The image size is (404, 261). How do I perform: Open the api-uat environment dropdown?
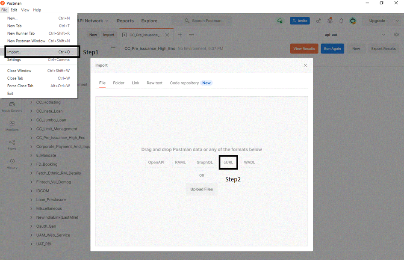383,35
